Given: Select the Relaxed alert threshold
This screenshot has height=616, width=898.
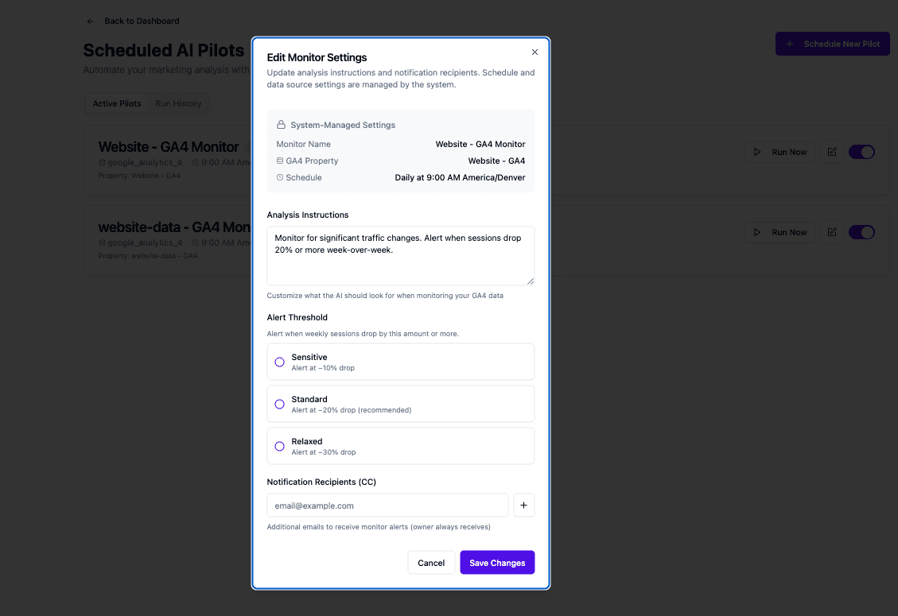Looking at the screenshot, I should pyautogui.click(x=279, y=446).
